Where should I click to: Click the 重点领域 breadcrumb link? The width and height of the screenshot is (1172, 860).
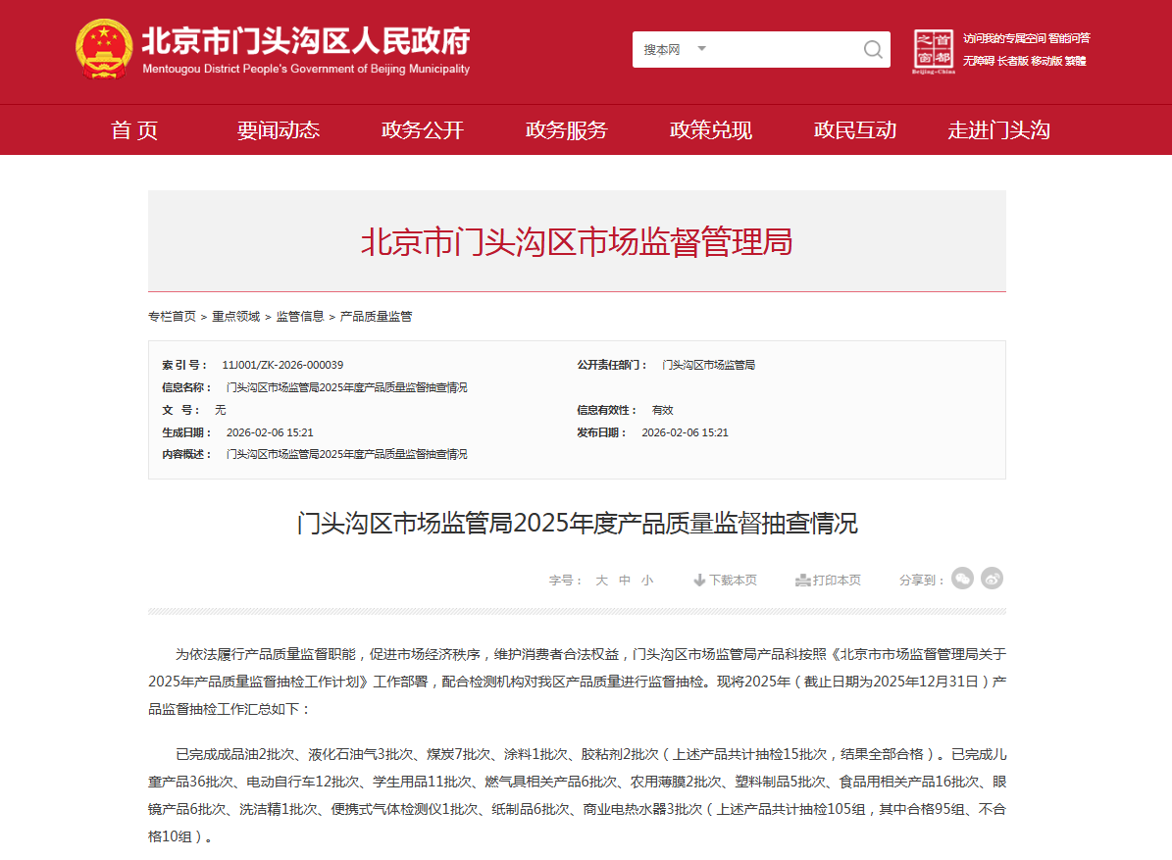[236, 317]
